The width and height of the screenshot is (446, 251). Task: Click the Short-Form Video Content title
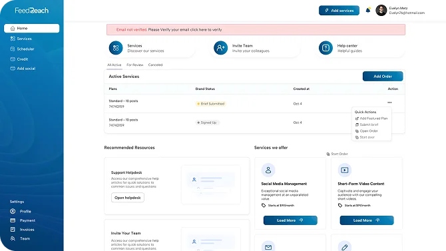[x=361, y=184]
